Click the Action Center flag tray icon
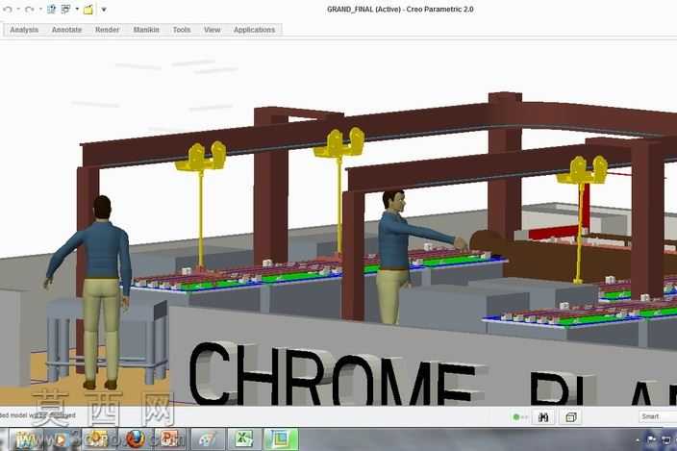This screenshot has width=677, height=451. click(x=652, y=439)
